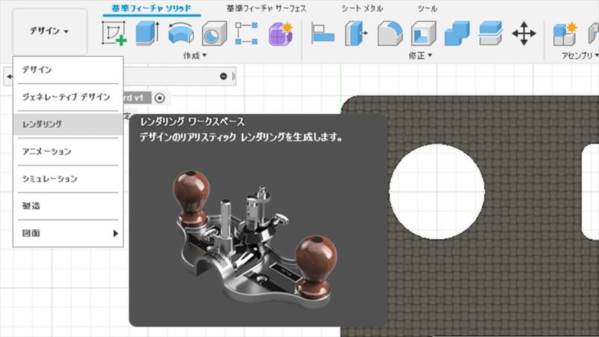Expand the 作成 dropdown menu
The image size is (599, 337).
click(195, 55)
